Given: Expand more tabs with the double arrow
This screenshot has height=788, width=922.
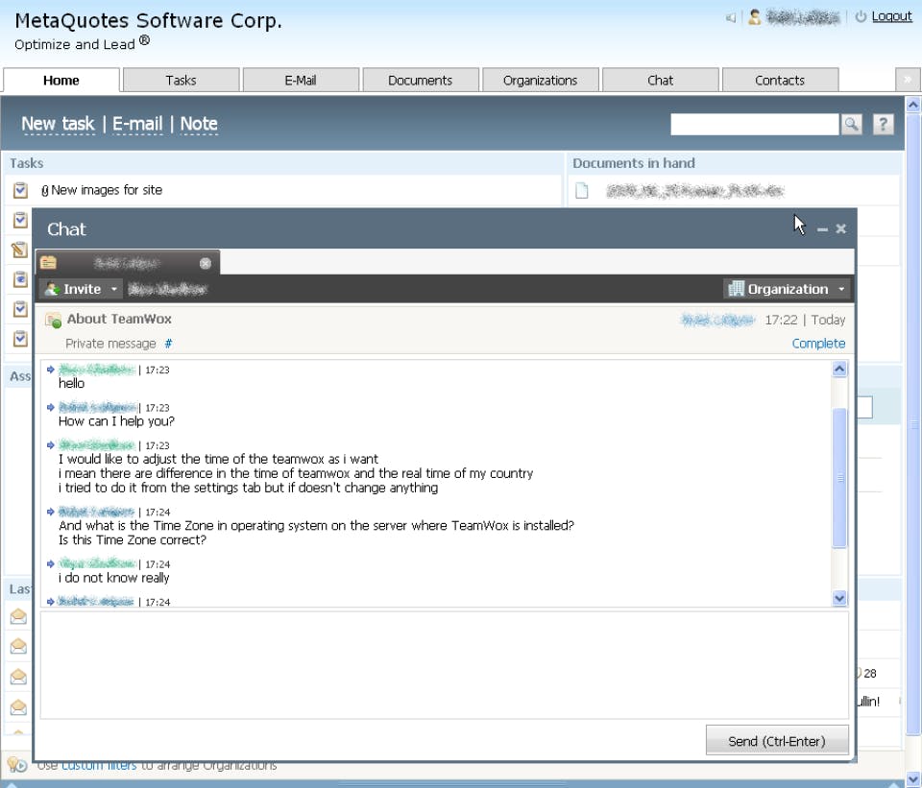Looking at the screenshot, I should click(x=908, y=80).
